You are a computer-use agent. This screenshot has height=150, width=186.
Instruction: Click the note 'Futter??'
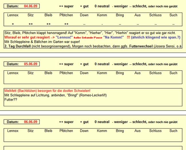coord(11,100)
